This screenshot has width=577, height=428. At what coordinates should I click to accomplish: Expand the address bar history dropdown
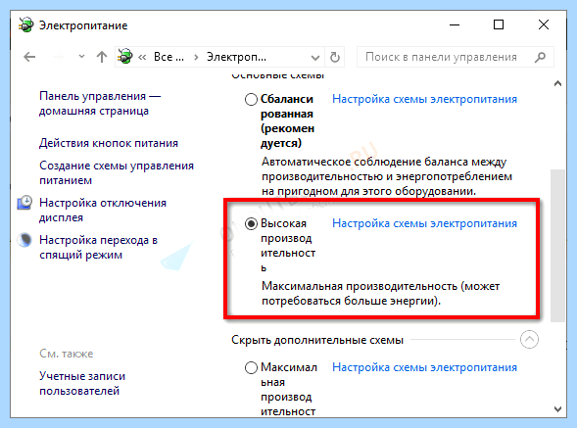(315, 58)
